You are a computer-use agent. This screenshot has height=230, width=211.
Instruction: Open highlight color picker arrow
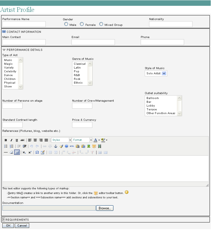[107, 140]
